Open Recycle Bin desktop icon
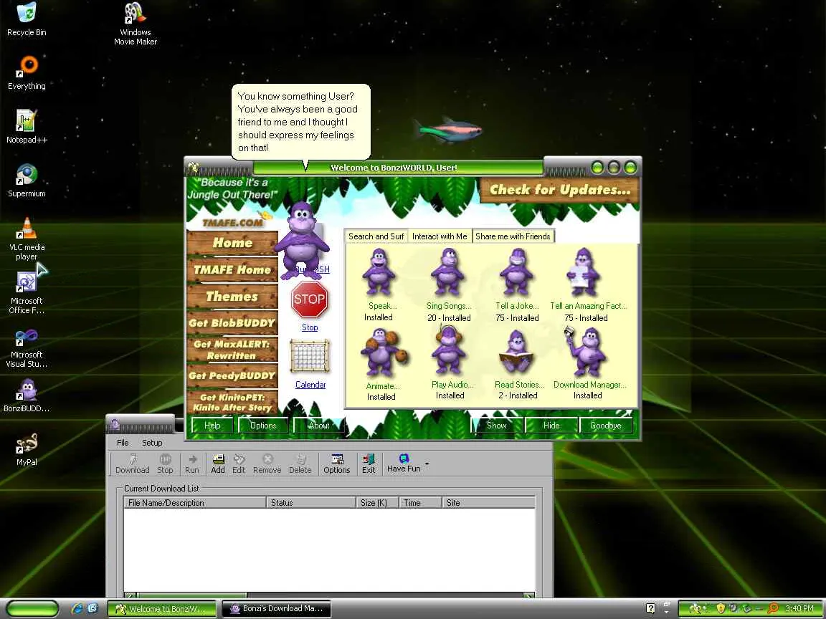The height and width of the screenshot is (619, 826). (x=27, y=19)
